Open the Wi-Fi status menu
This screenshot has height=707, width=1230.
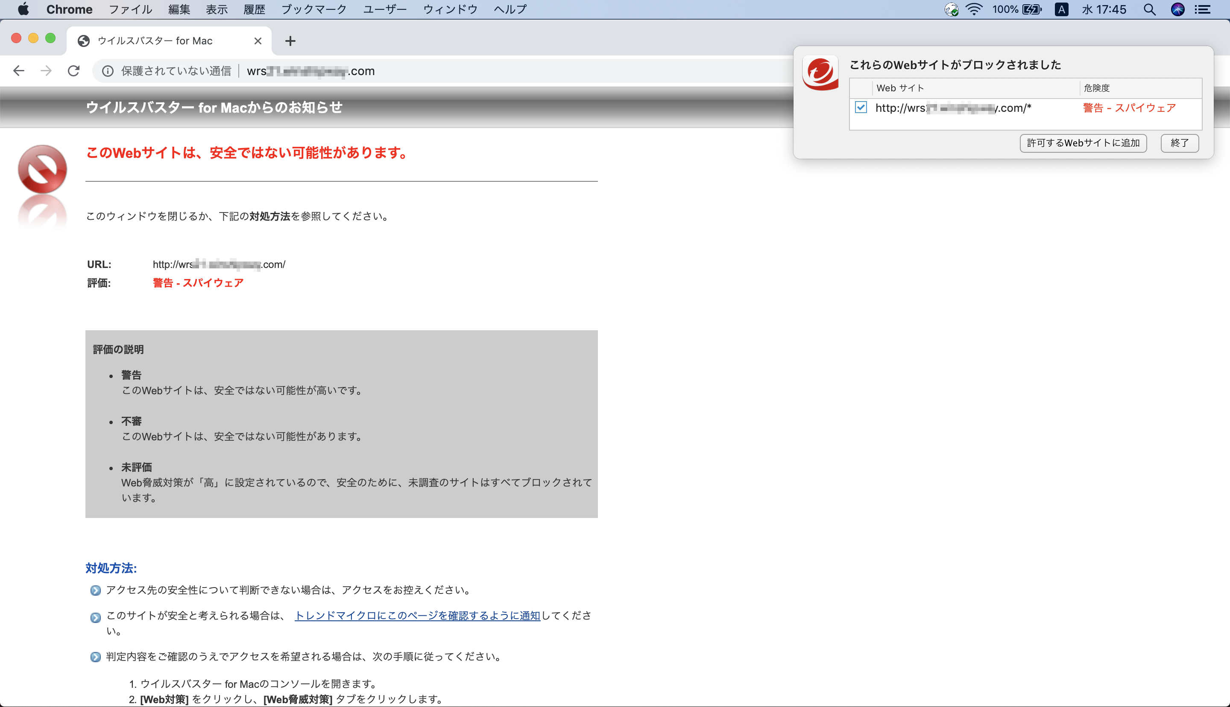974,9
